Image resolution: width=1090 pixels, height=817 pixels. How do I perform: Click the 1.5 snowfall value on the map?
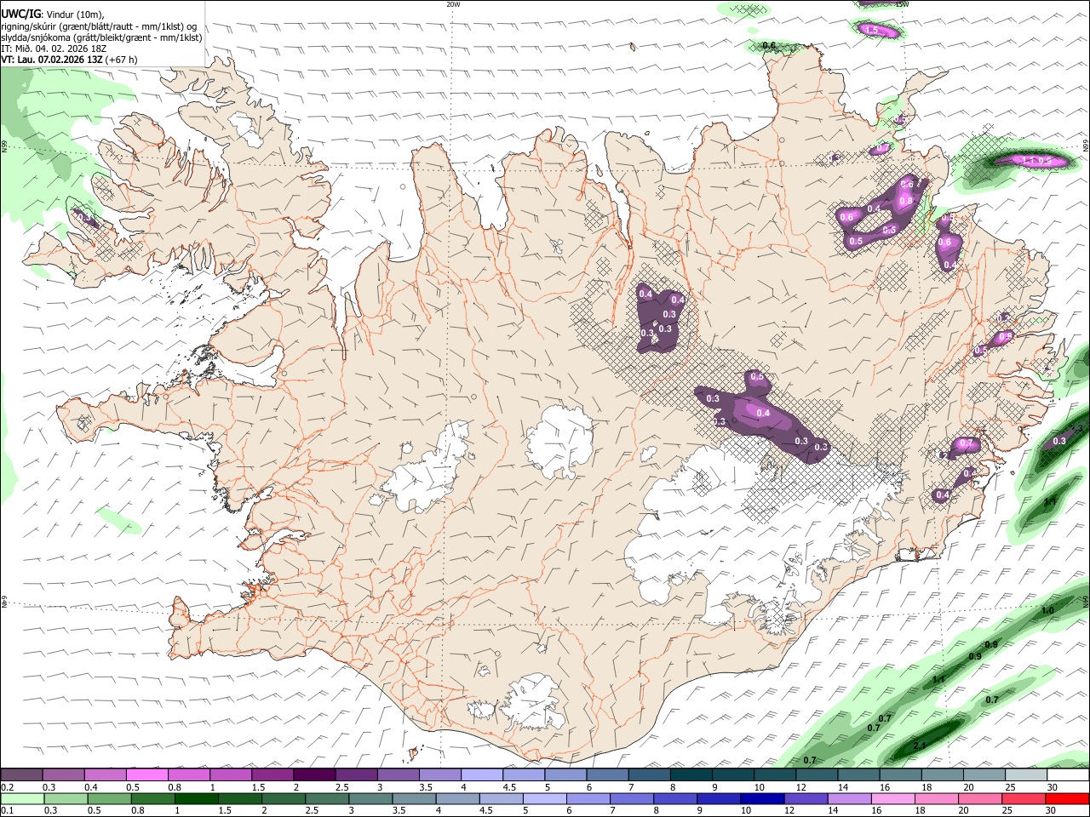871,30
